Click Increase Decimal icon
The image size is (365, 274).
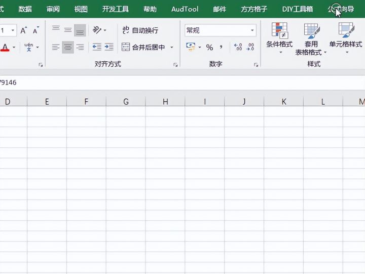238,47
